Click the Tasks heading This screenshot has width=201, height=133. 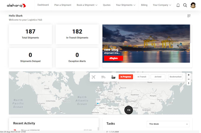pyautogui.click(x=111, y=124)
